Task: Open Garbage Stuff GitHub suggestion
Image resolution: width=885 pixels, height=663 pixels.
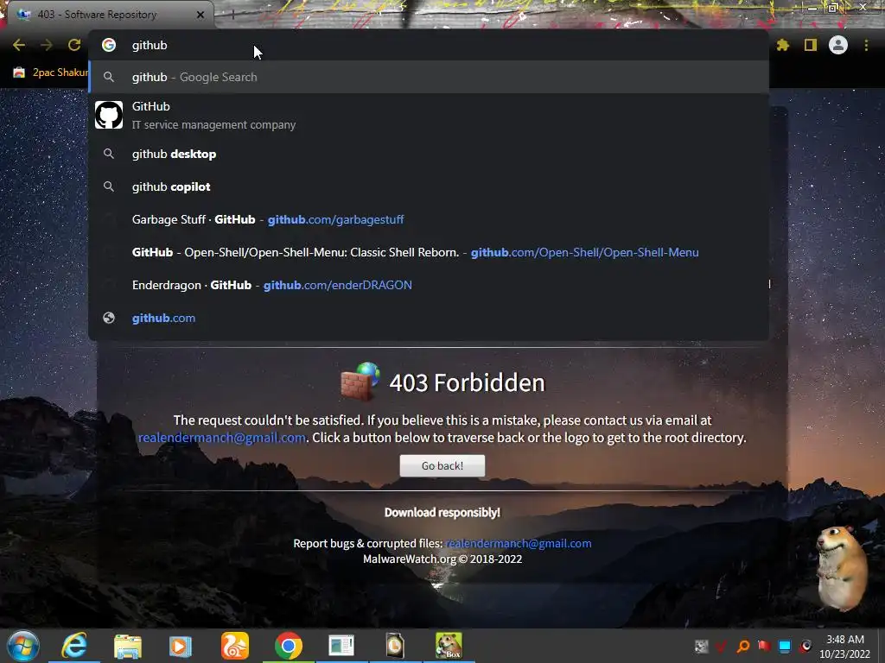Action: tap(429, 219)
